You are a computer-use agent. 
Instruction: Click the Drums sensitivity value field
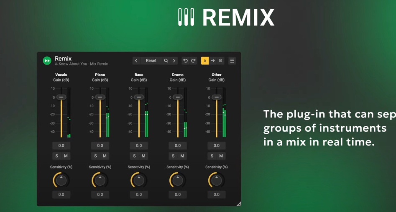click(178, 195)
